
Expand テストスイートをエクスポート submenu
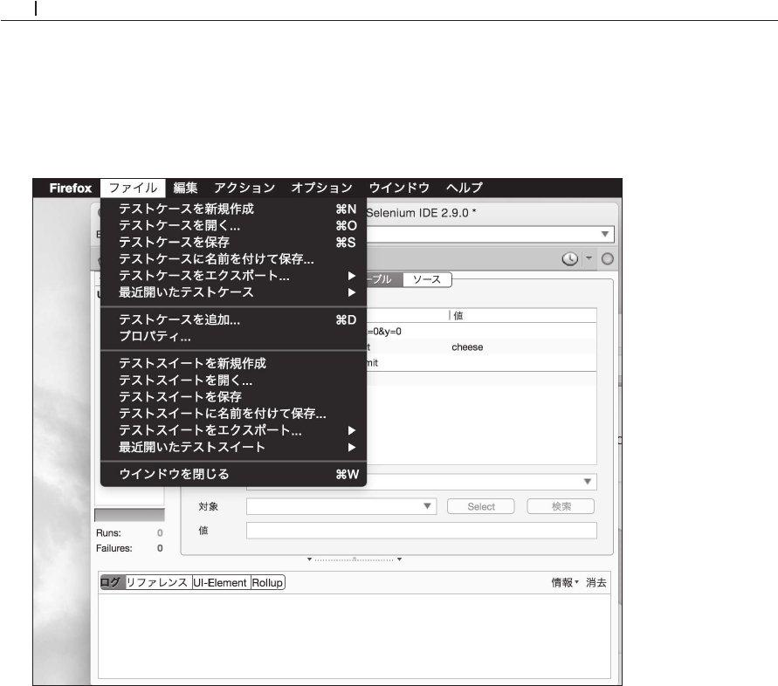[233, 430]
